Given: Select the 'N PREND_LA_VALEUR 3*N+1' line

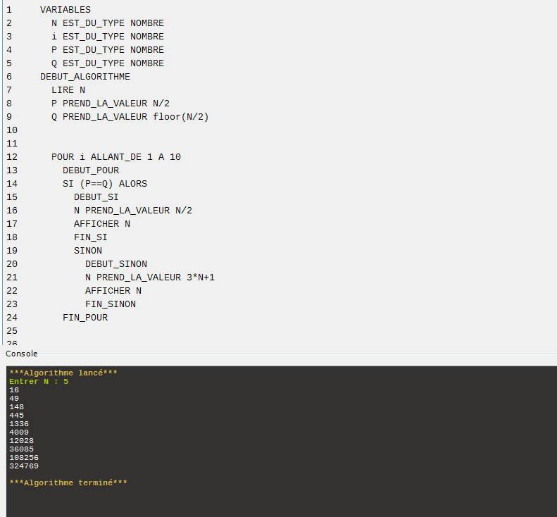Looking at the screenshot, I should pyautogui.click(x=149, y=278).
